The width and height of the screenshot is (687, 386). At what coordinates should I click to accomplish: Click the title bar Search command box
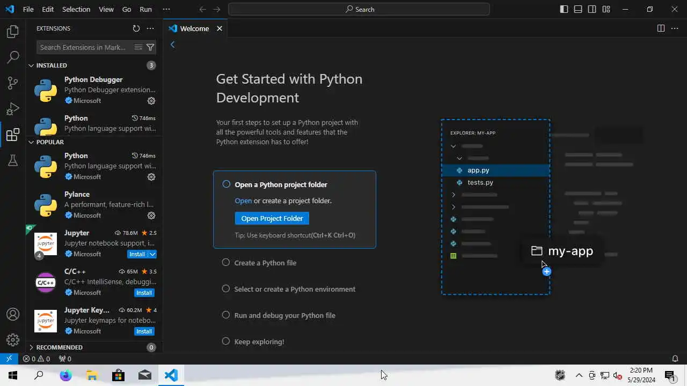[359, 9]
